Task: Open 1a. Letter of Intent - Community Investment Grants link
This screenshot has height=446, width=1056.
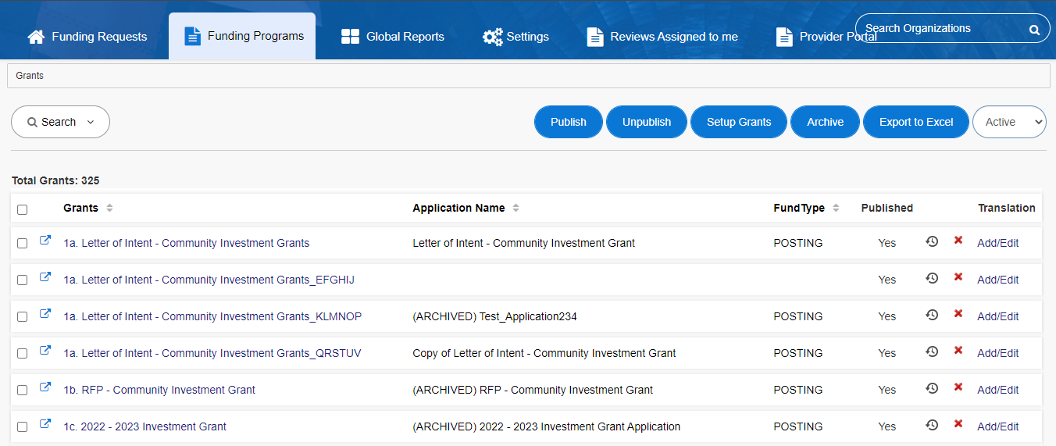Action: [x=187, y=243]
